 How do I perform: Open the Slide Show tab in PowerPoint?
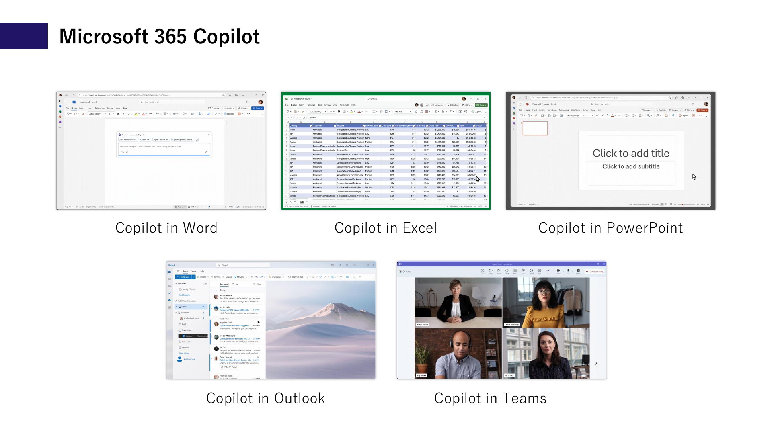pyautogui.click(x=575, y=110)
